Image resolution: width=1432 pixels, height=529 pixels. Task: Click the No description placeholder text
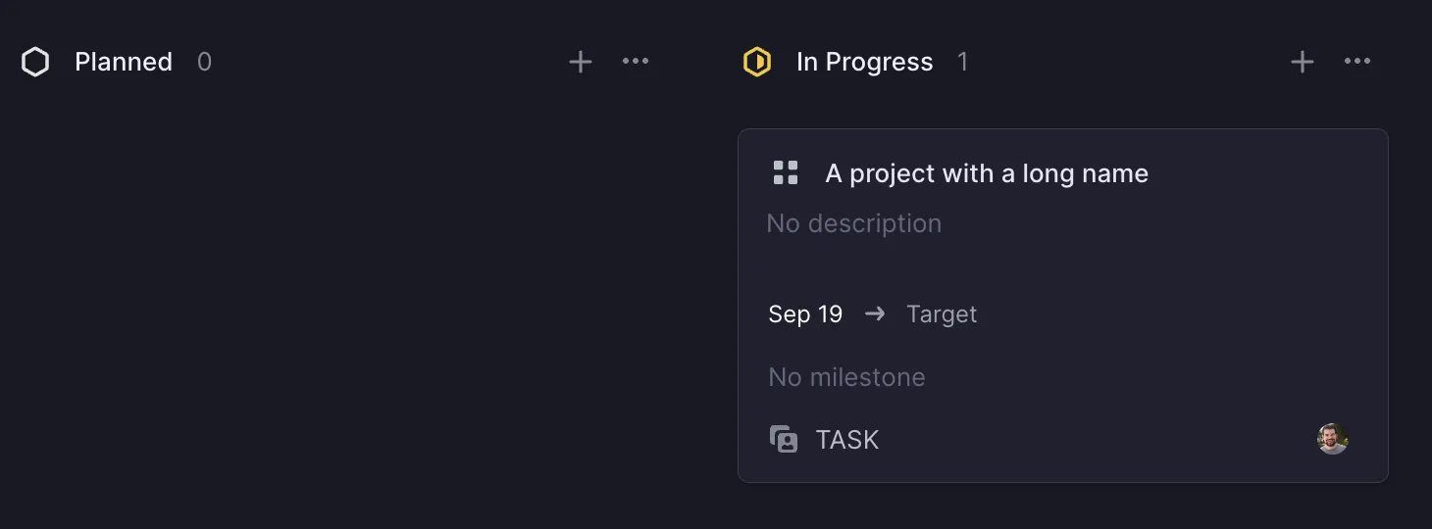853,223
